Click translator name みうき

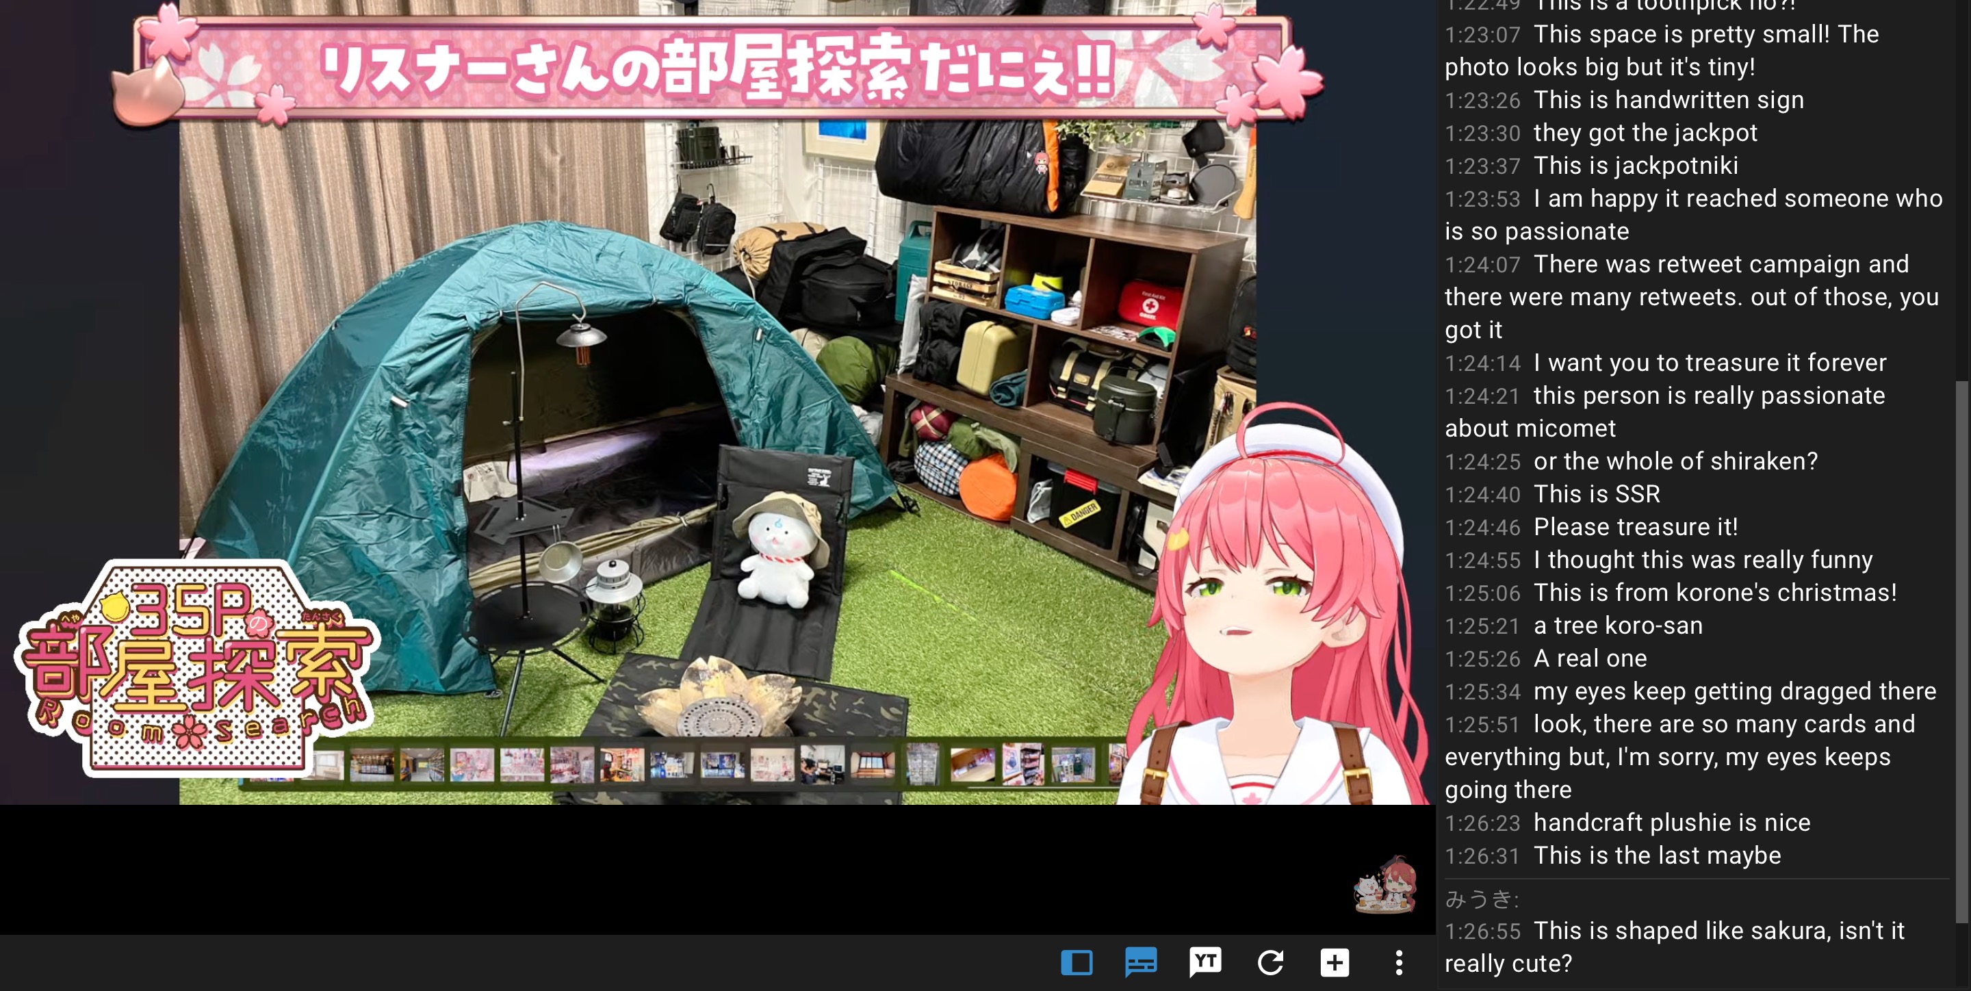[1482, 899]
